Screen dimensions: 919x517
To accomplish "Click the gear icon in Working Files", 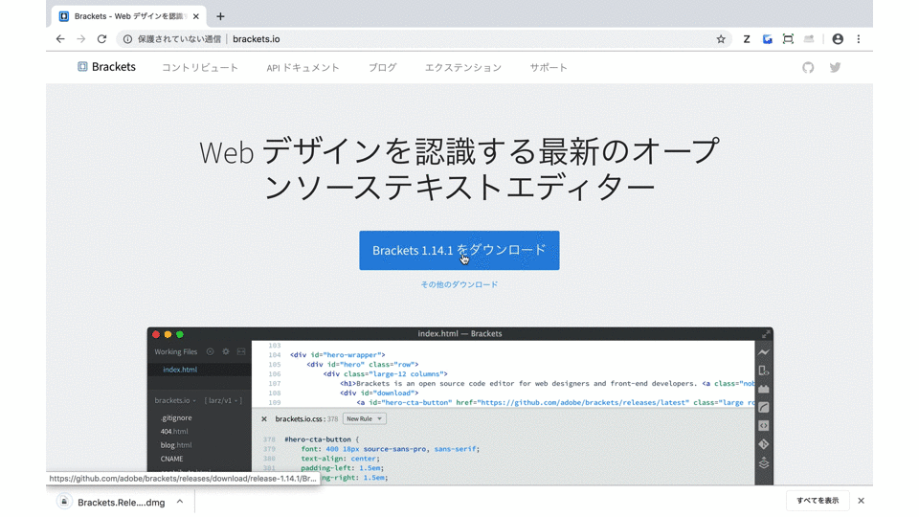I will tap(226, 351).
